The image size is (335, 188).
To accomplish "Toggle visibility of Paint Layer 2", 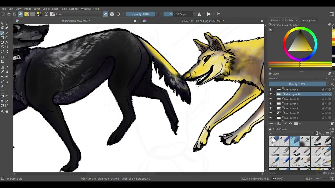I will [x=271, y=90].
